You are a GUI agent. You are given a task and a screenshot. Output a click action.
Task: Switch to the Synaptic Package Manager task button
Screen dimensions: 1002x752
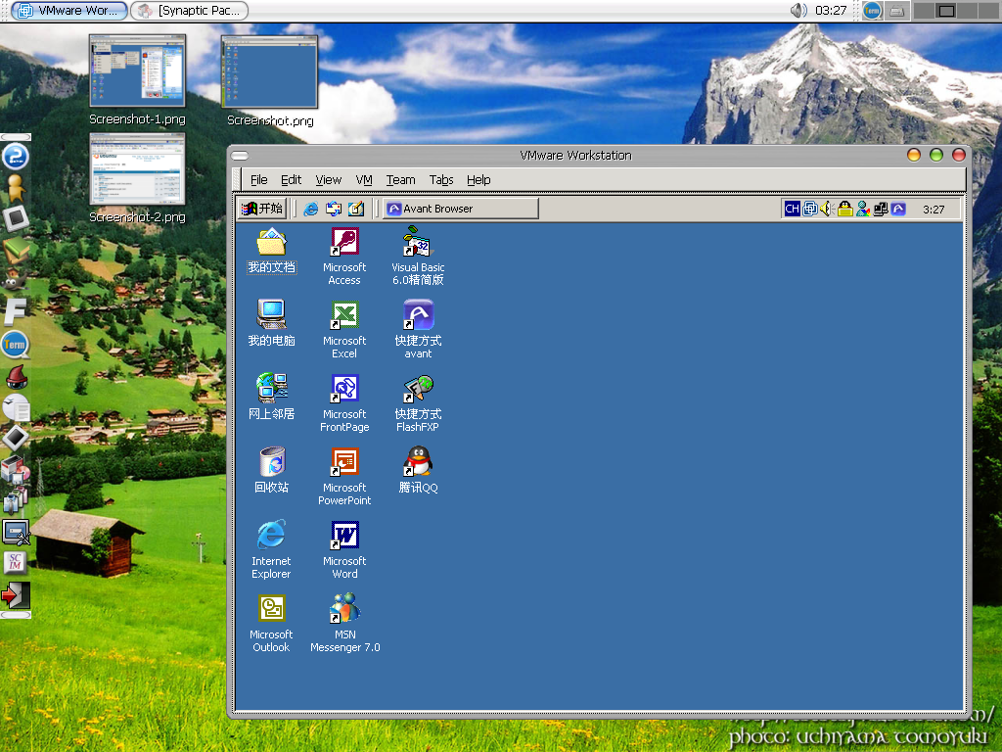(189, 10)
